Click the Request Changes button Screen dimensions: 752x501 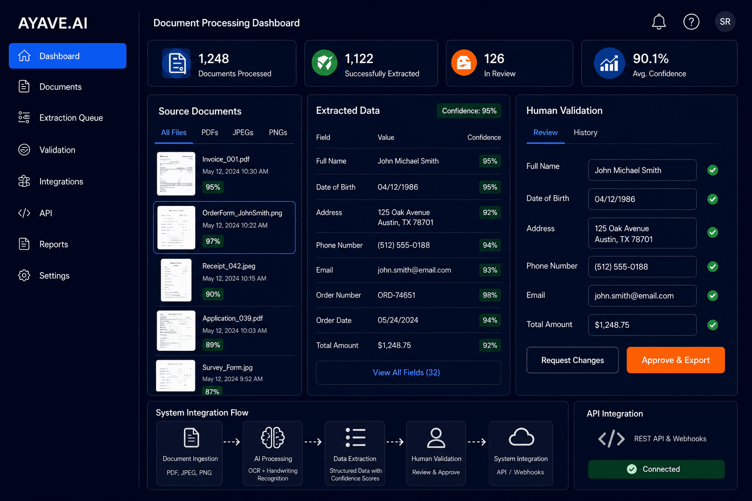[x=572, y=360]
